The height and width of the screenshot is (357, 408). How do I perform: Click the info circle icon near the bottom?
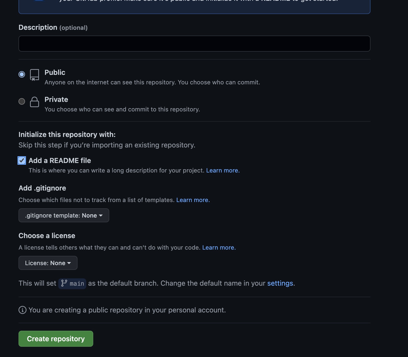click(x=22, y=310)
